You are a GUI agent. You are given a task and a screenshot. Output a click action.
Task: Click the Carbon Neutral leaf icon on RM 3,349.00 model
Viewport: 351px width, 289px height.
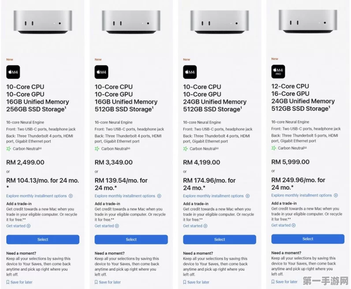(97, 149)
